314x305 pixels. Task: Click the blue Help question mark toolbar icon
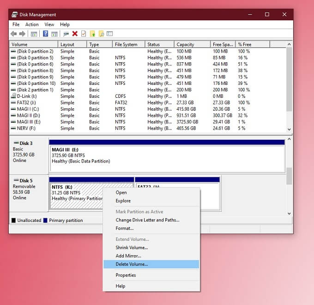coord(46,34)
